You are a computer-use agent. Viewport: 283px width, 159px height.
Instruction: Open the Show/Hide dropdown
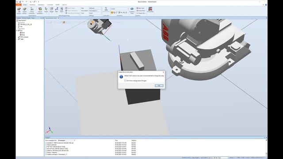coord(141,11)
